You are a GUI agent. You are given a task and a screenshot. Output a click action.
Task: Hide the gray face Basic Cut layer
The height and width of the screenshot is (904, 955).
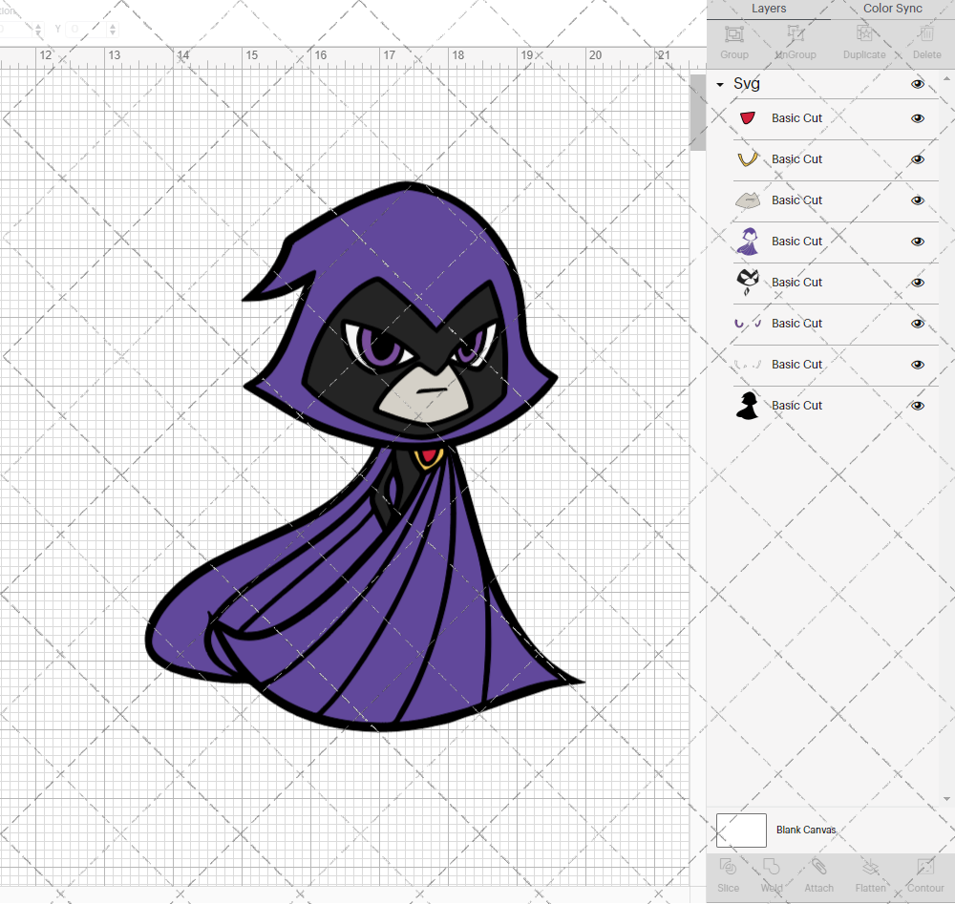pos(917,200)
